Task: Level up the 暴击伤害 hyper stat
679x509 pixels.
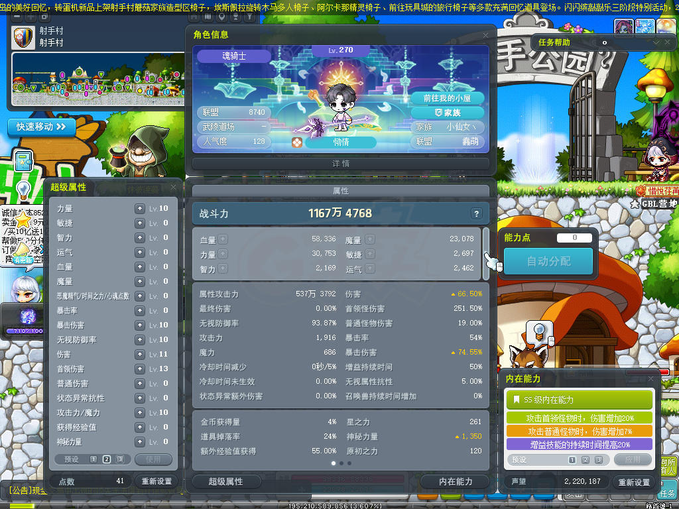Action: (x=139, y=325)
